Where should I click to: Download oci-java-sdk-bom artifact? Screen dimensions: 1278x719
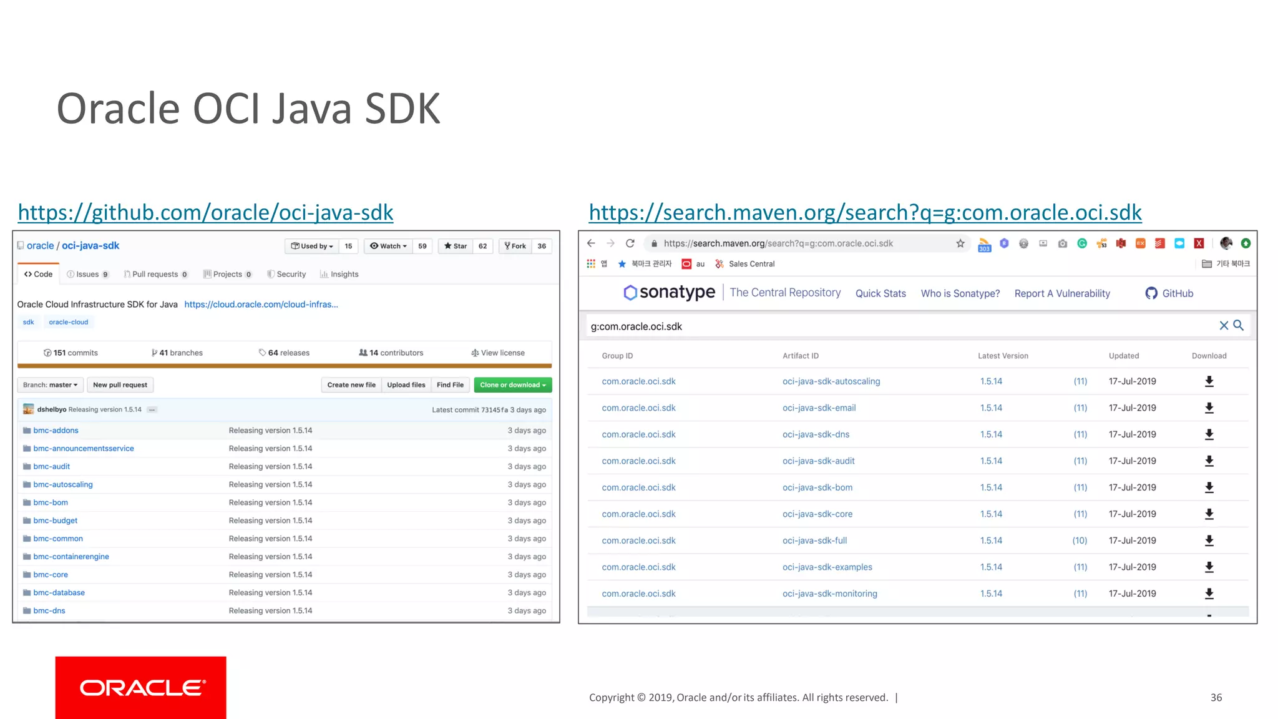click(1209, 487)
